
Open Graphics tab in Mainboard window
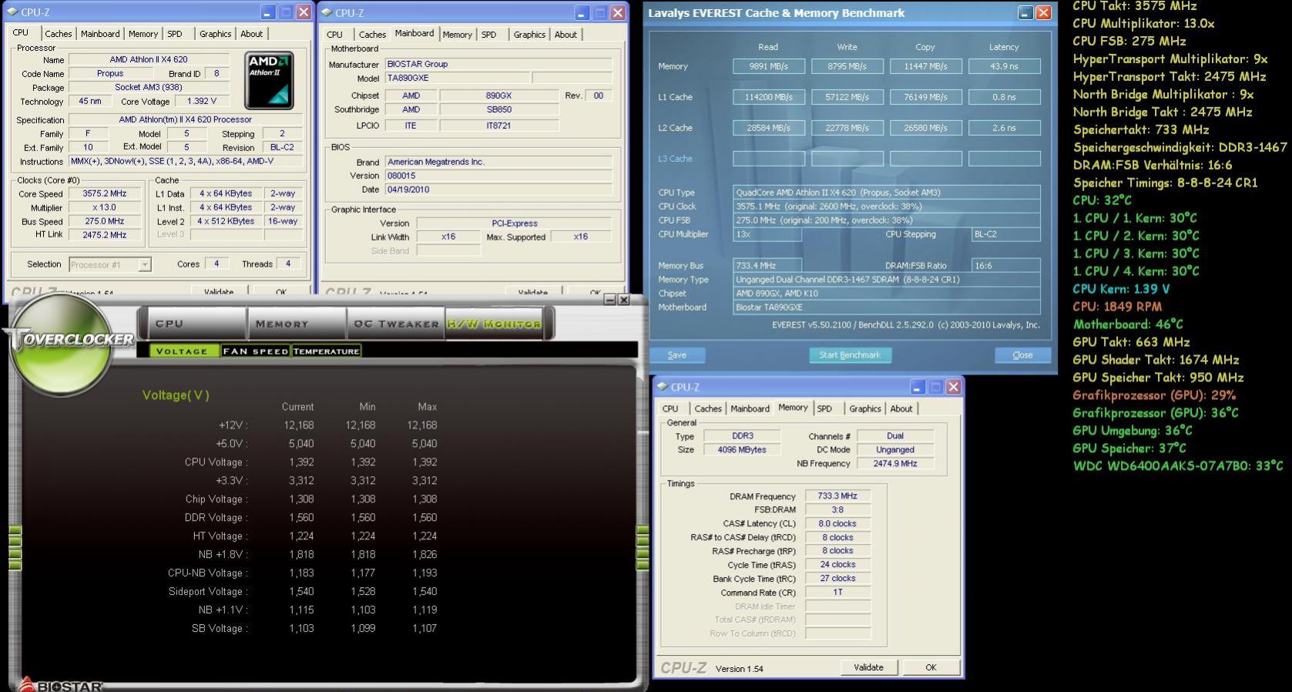pyautogui.click(x=529, y=35)
